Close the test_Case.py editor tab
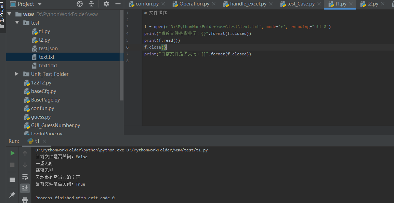Image resolution: width=394 pixels, height=203 pixels. (x=319, y=4)
